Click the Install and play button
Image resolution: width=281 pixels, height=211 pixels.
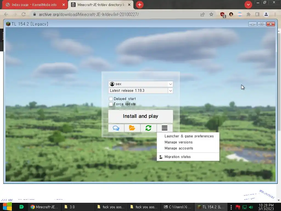coord(140,116)
